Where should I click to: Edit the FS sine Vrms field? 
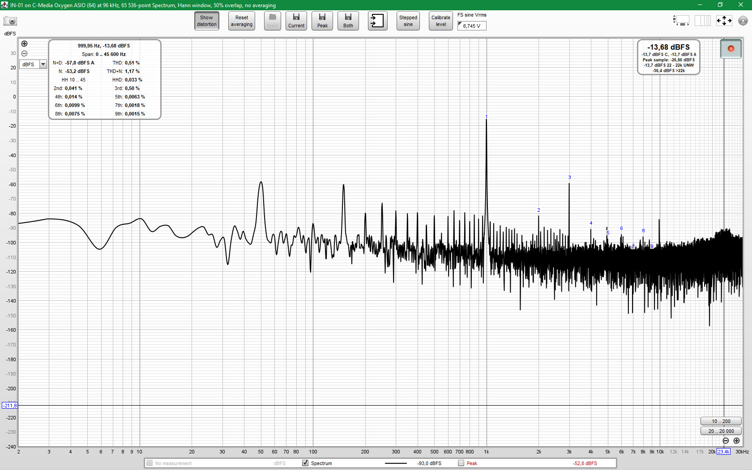coord(472,26)
